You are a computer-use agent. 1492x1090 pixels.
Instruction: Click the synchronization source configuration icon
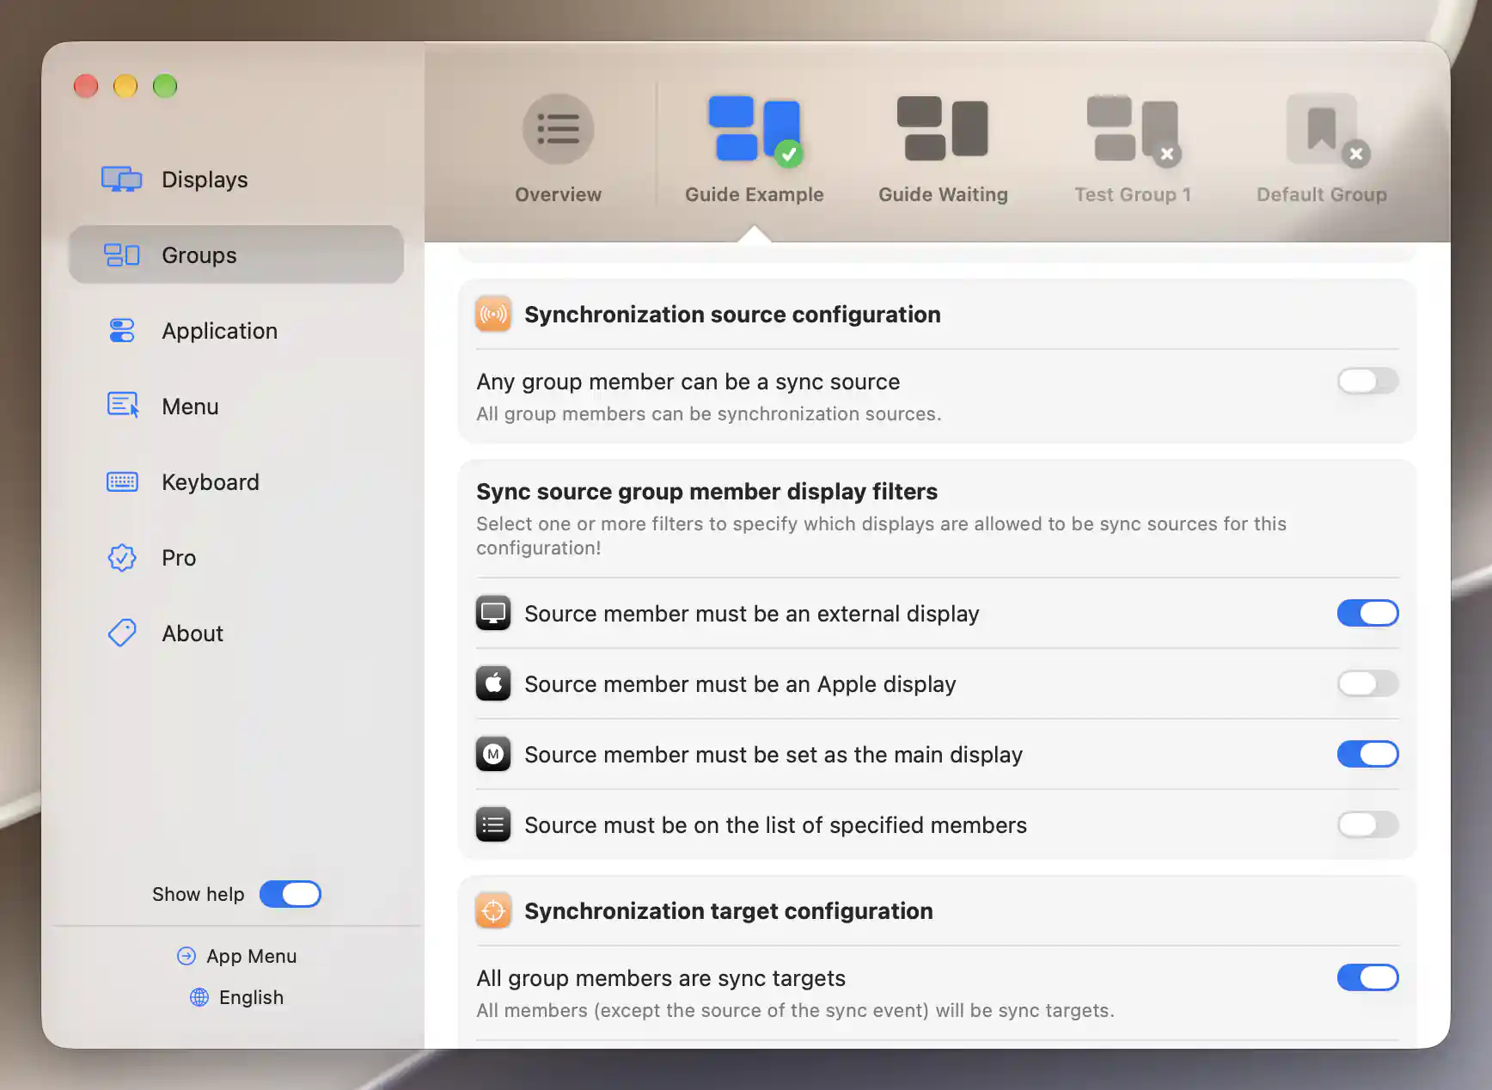[x=493, y=314]
